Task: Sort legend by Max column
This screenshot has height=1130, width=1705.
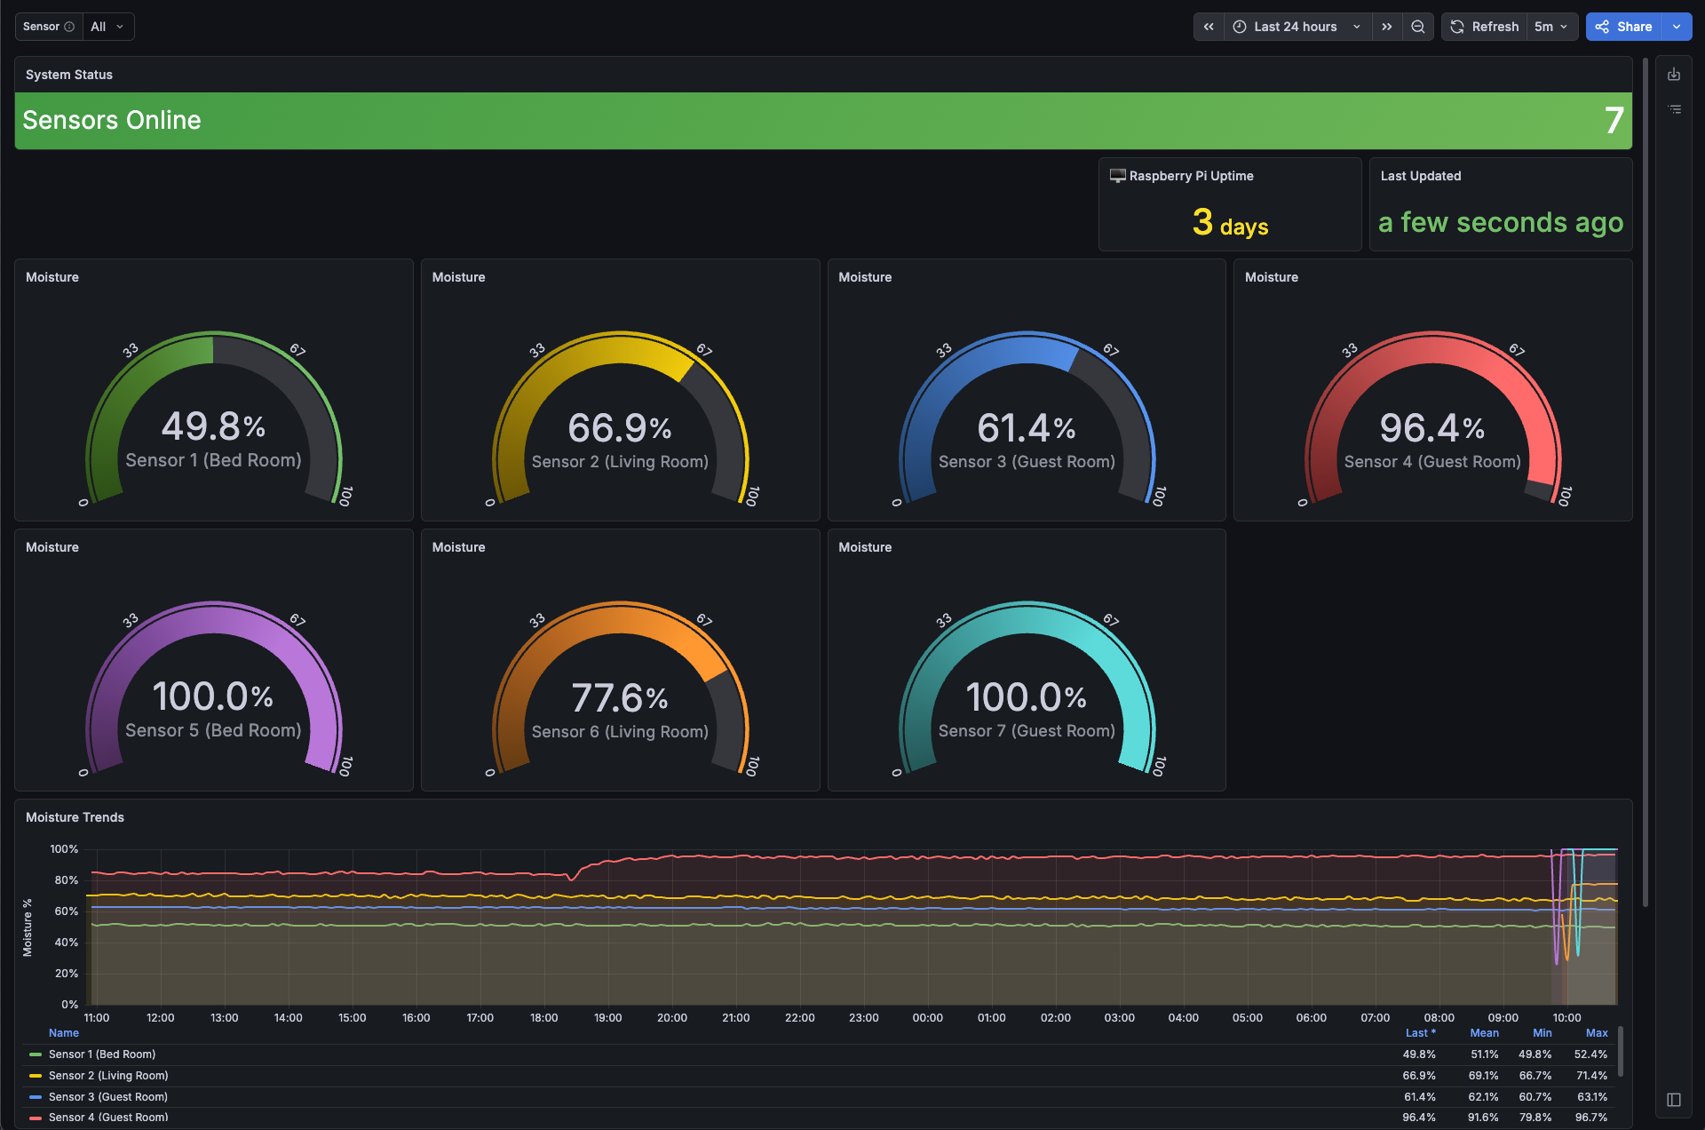Action: [x=1597, y=1033]
